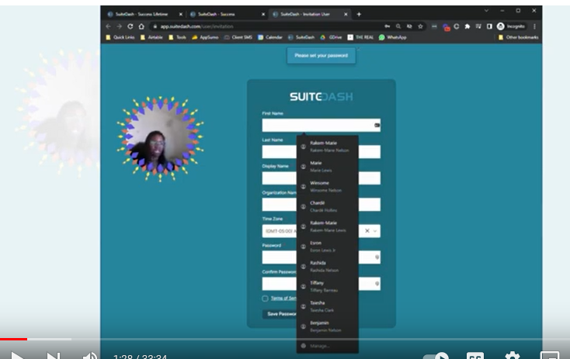Choose autofill suggestion Chardé Hollins
Viewport: 570px width, 359px height.
point(328,206)
